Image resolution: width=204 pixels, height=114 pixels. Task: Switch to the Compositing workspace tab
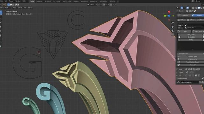[x=103, y=1]
